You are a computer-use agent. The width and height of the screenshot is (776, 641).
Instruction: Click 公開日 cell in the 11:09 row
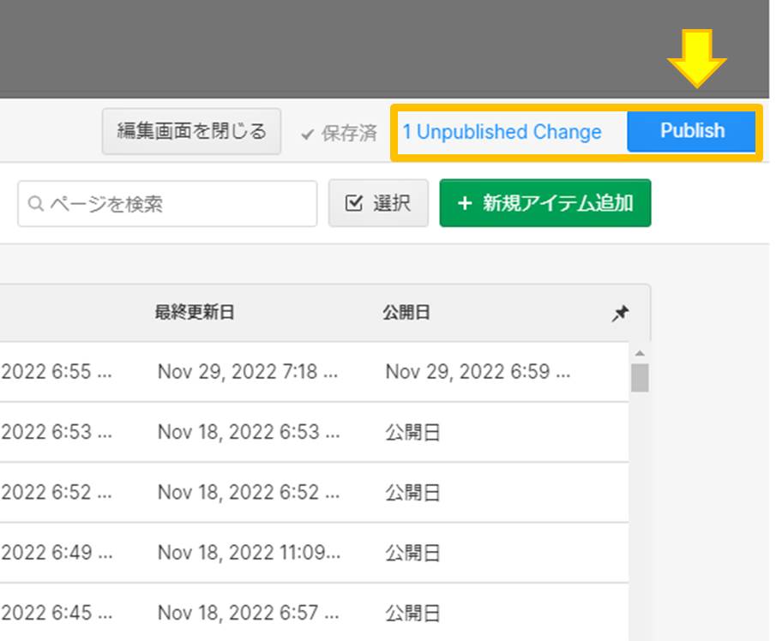[x=412, y=553]
